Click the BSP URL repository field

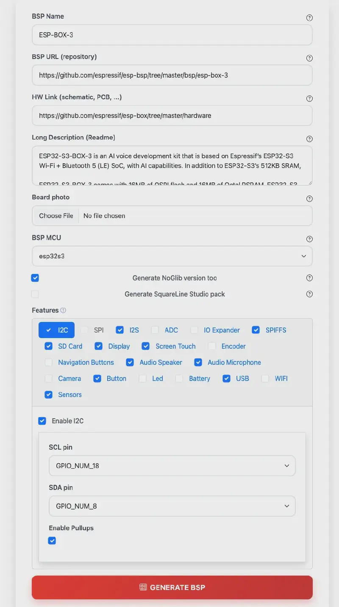172,75
